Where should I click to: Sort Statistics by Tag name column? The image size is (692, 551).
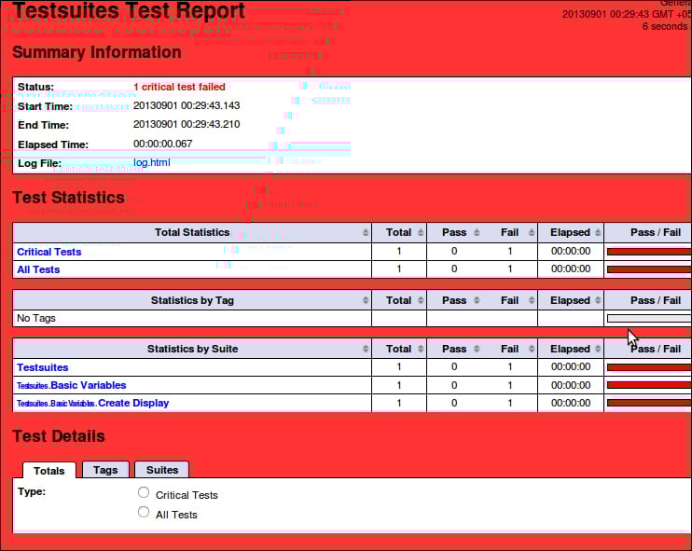click(x=365, y=300)
